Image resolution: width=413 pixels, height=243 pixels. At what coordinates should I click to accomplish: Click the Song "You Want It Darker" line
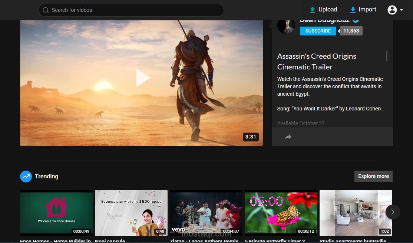tap(329, 109)
